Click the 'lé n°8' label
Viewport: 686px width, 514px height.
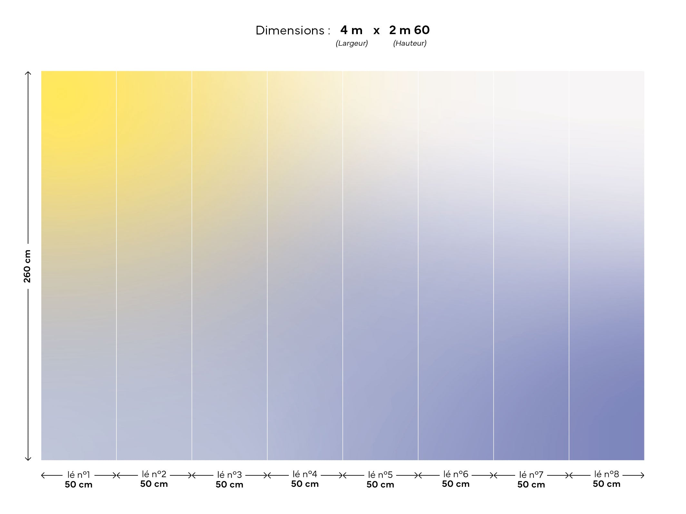[x=606, y=474]
